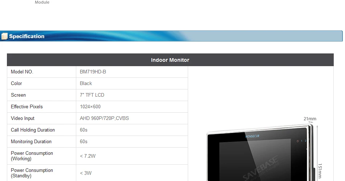The image size is (345, 181).
Task: Click the Specification section header icon
Action: [4, 36]
